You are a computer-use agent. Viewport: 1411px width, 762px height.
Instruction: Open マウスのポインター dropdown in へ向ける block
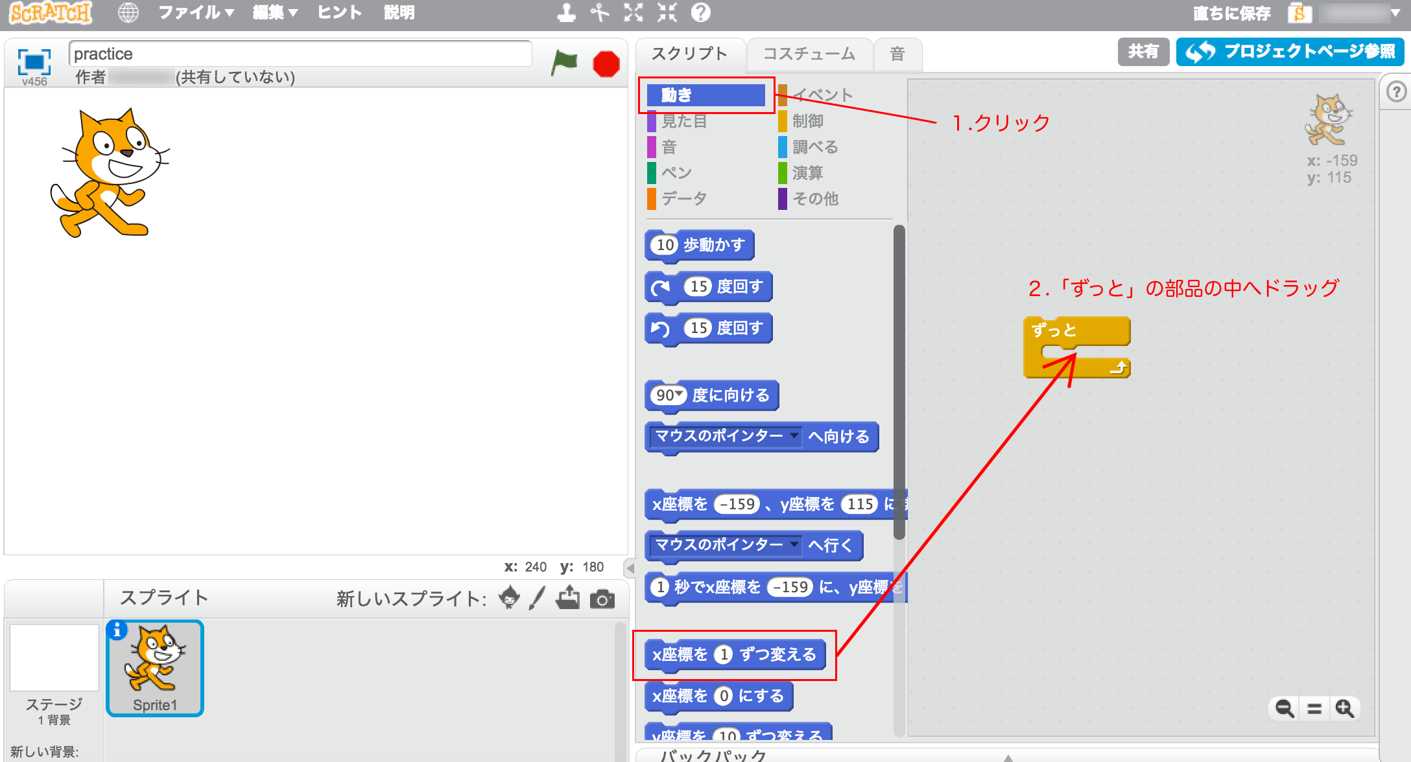pyautogui.click(x=794, y=435)
